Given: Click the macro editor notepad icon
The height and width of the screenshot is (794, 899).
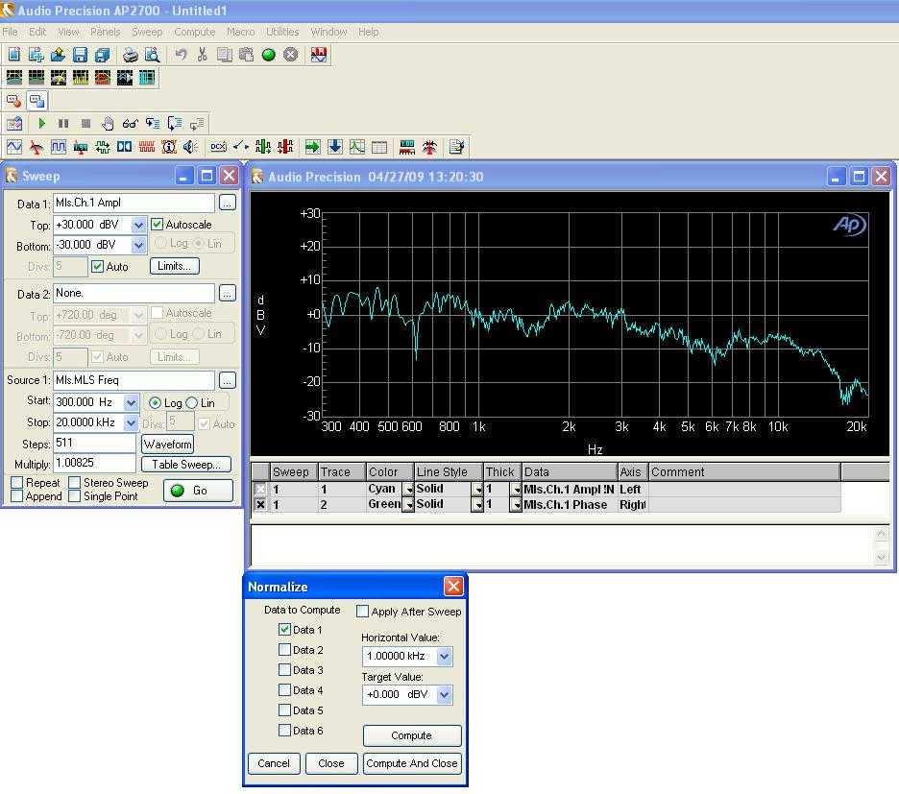Looking at the screenshot, I should tap(456, 147).
